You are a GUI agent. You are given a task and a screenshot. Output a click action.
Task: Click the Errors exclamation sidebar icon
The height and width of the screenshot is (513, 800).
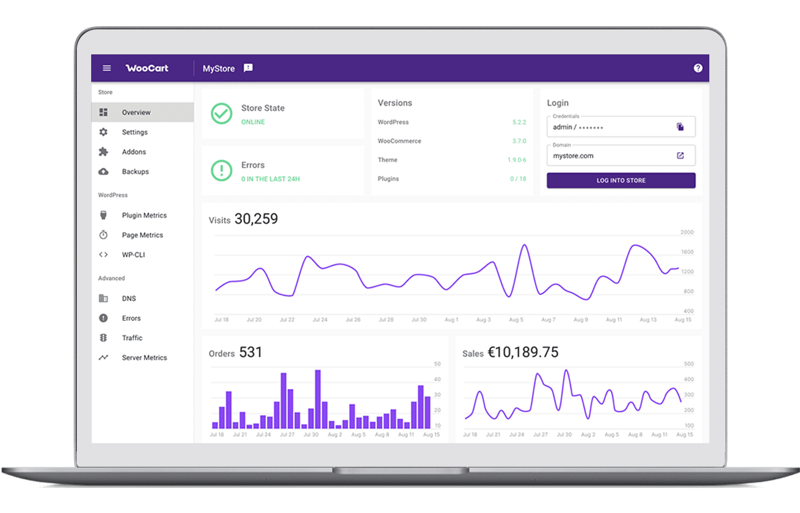click(103, 318)
